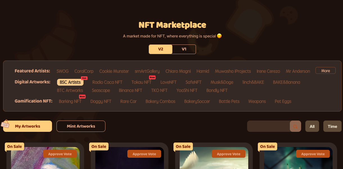Viewport: 343px width, 169px height.
Task: Open TKO NFT category
Action: [x=159, y=90]
